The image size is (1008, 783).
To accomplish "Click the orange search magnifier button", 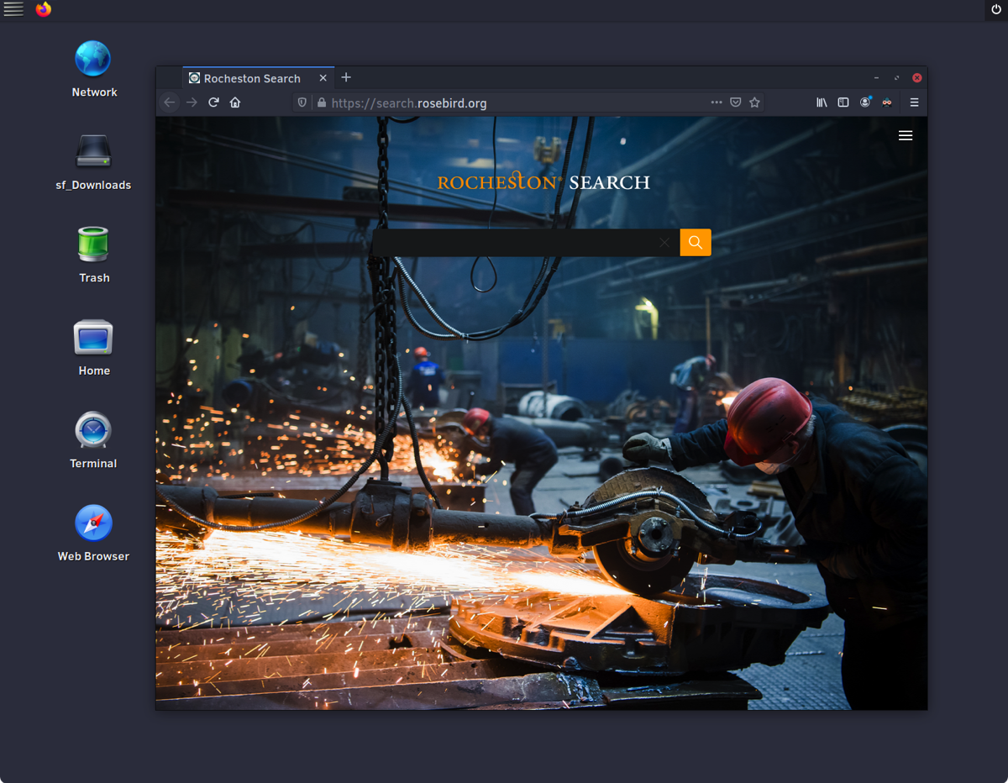I will [x=695, y=243].
